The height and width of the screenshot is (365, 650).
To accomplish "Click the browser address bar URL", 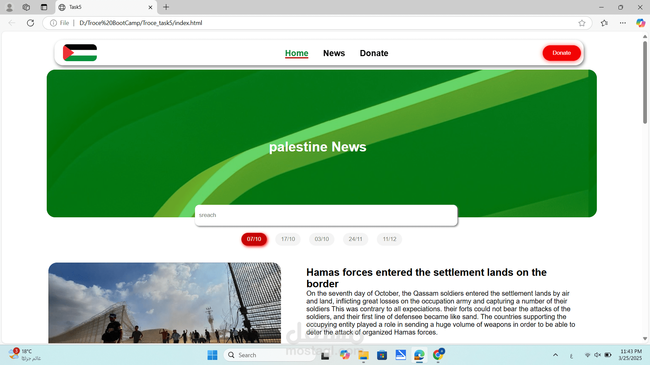I will (x=141, y=23).
